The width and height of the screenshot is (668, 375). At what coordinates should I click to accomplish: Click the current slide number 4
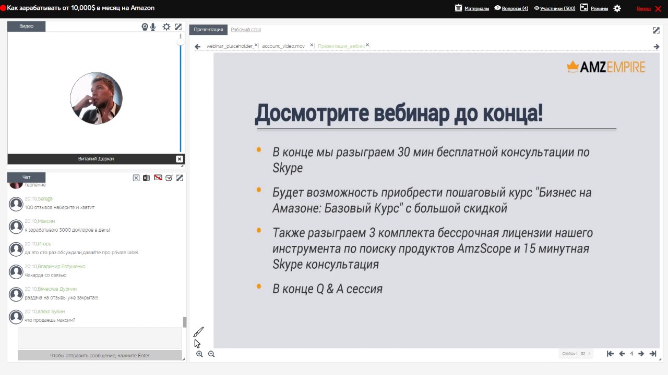[631, 354]
